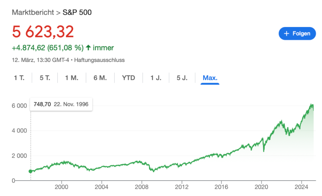This screenshot has width=322, height=196.
Task: Click the red 5 623,32 price value
Action: (43, 31)
